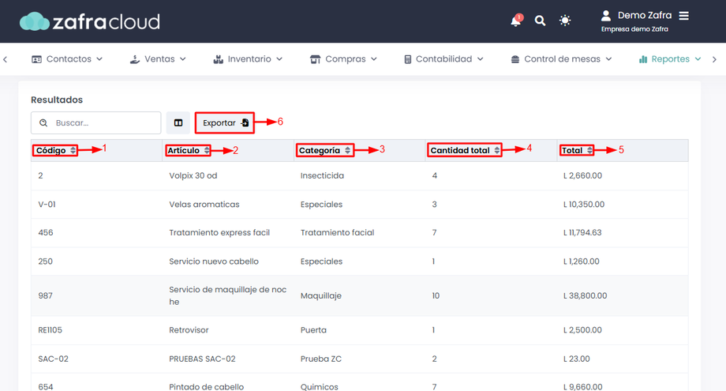Sort by Total column arrows
This screenshot has height=391, width=726.
click(589, 151)
